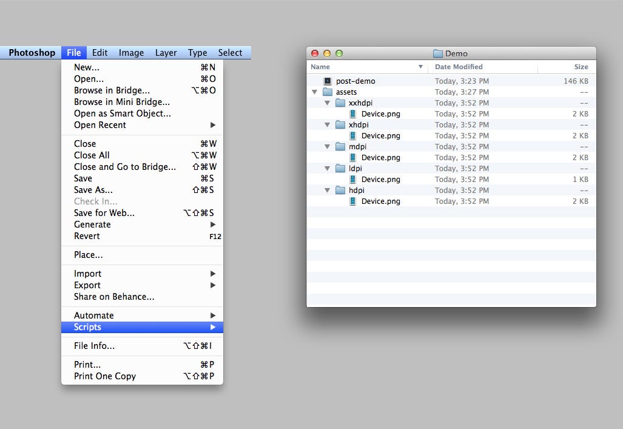
Task: Click Today, 3:27 PM date of assets
Action: pyautogui.click(x=462, y=92)
